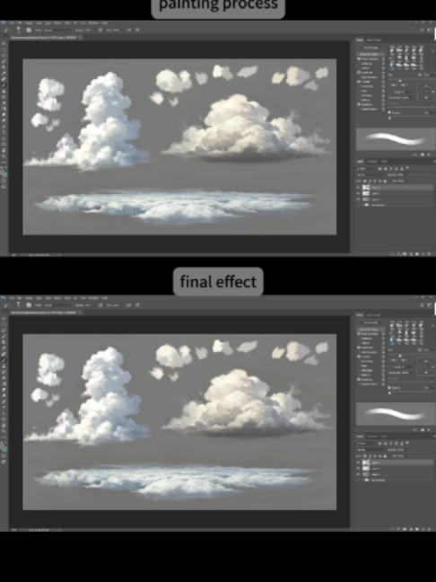Select the Lasso tool in final effect window

click(x=4, y=331)
